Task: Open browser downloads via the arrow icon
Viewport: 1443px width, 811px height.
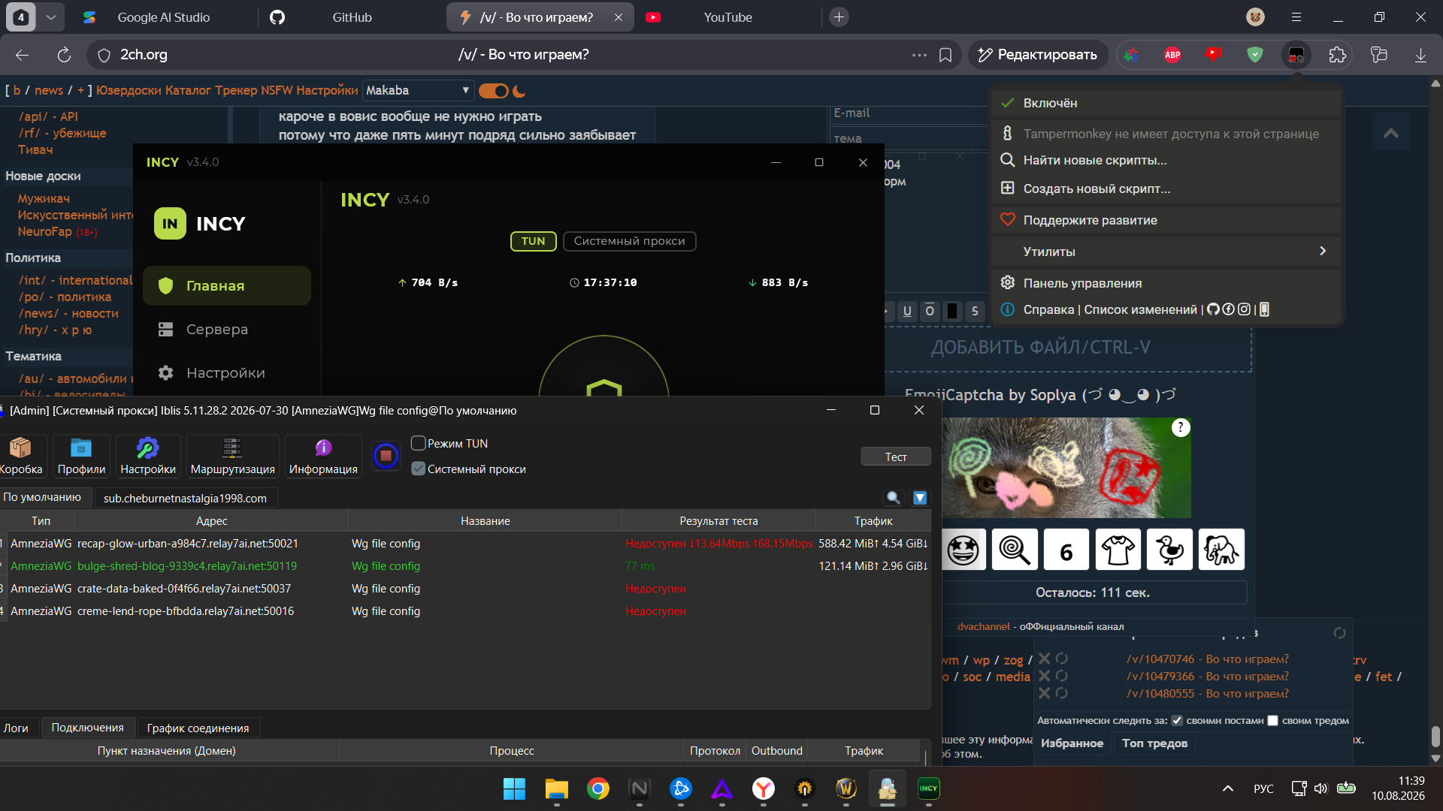Action: coord(1420,55)
